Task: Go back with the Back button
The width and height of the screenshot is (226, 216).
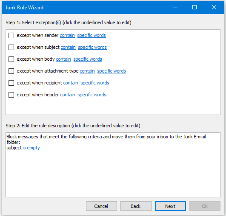Action: 136,206
